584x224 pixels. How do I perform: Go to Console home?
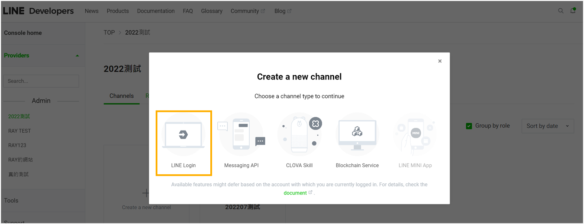tap(23, 33)
